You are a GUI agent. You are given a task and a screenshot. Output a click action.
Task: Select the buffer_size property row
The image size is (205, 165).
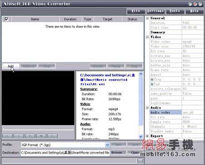pos(177,65)
